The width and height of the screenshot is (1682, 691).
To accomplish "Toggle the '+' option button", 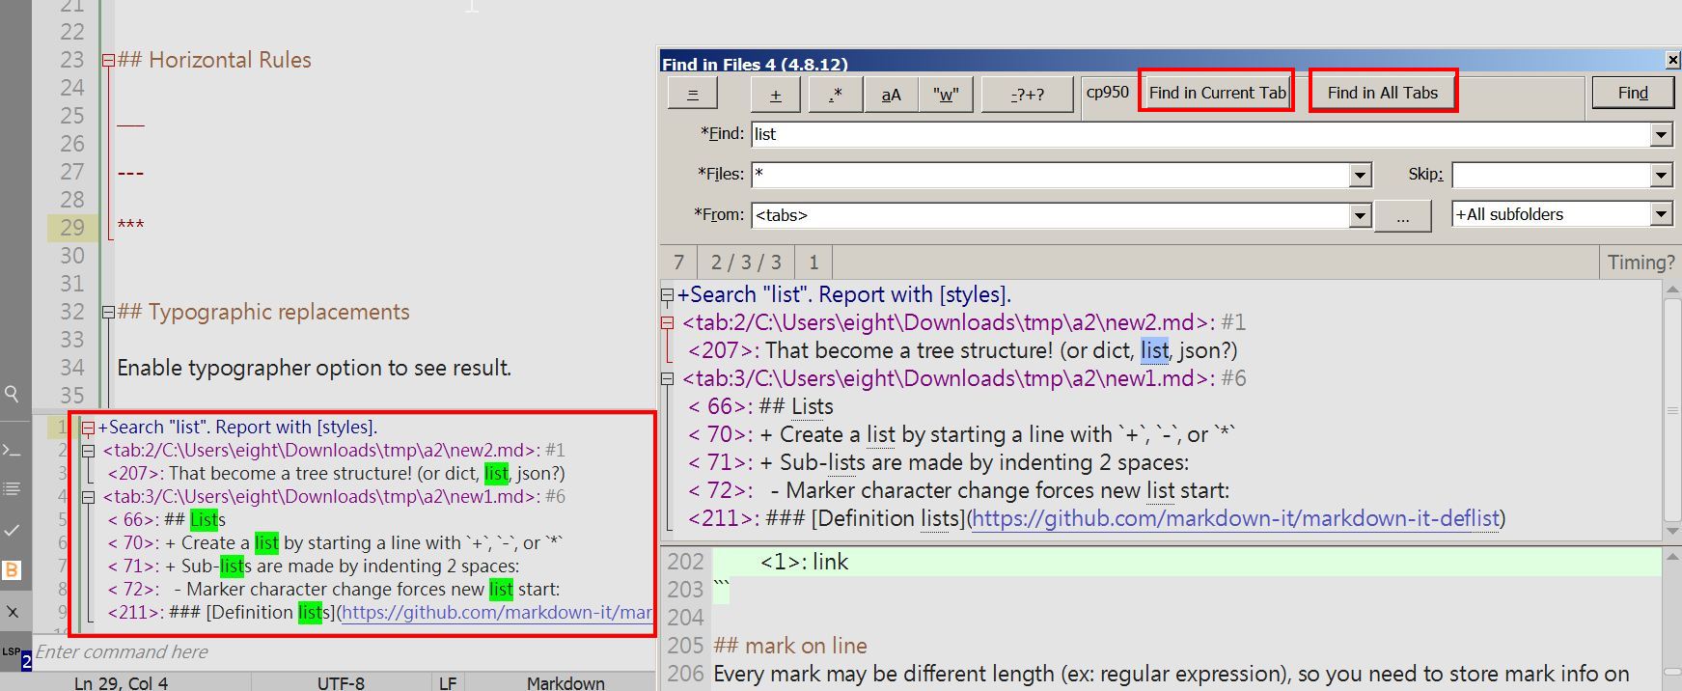I will click(x=776, y=94).
